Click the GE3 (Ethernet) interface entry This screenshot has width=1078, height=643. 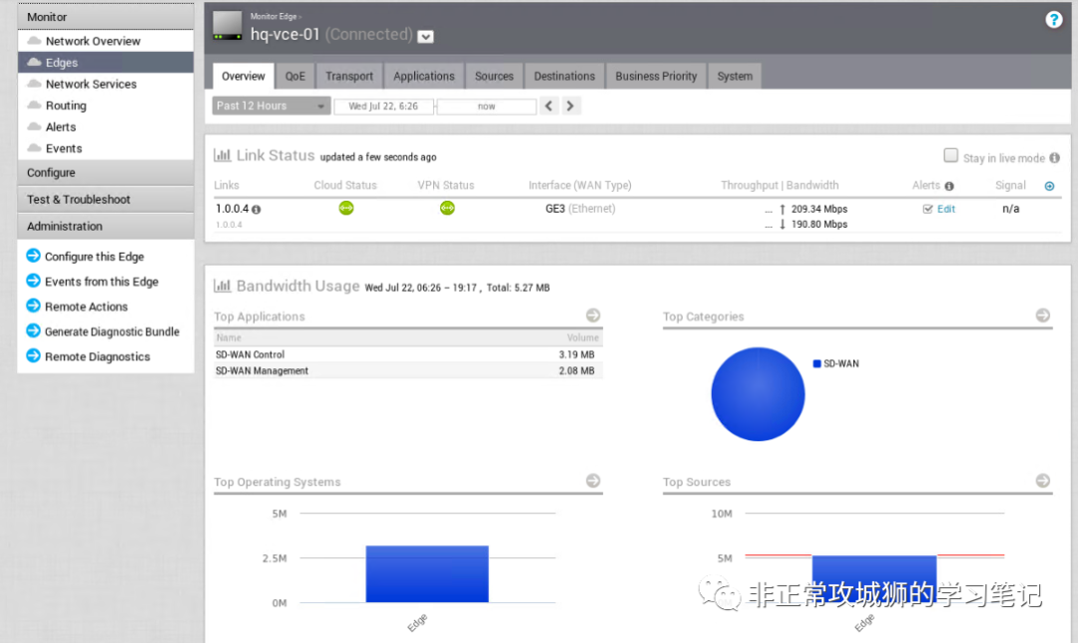(x=580, y=209)
